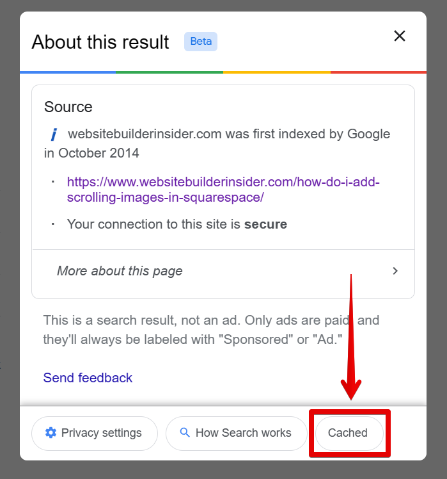This screenshot has width=447, height=479.
Task: Close the About this result dialog
Action: click(x=400, y=37)
